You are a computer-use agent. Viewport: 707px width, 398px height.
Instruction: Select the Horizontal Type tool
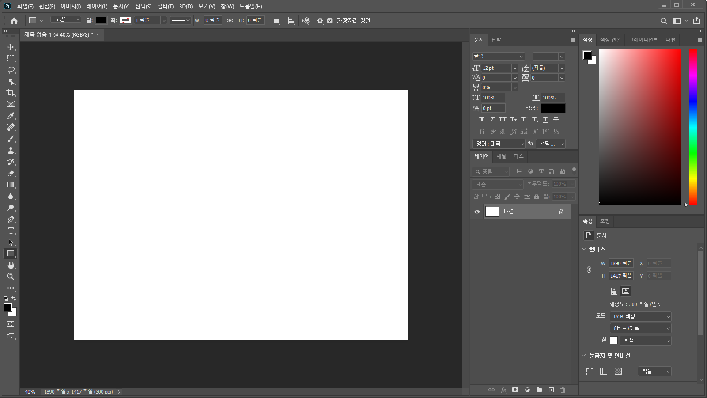(11, 231)
